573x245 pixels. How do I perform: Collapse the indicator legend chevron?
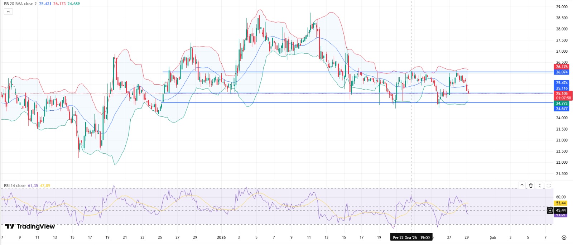(8, 11)
